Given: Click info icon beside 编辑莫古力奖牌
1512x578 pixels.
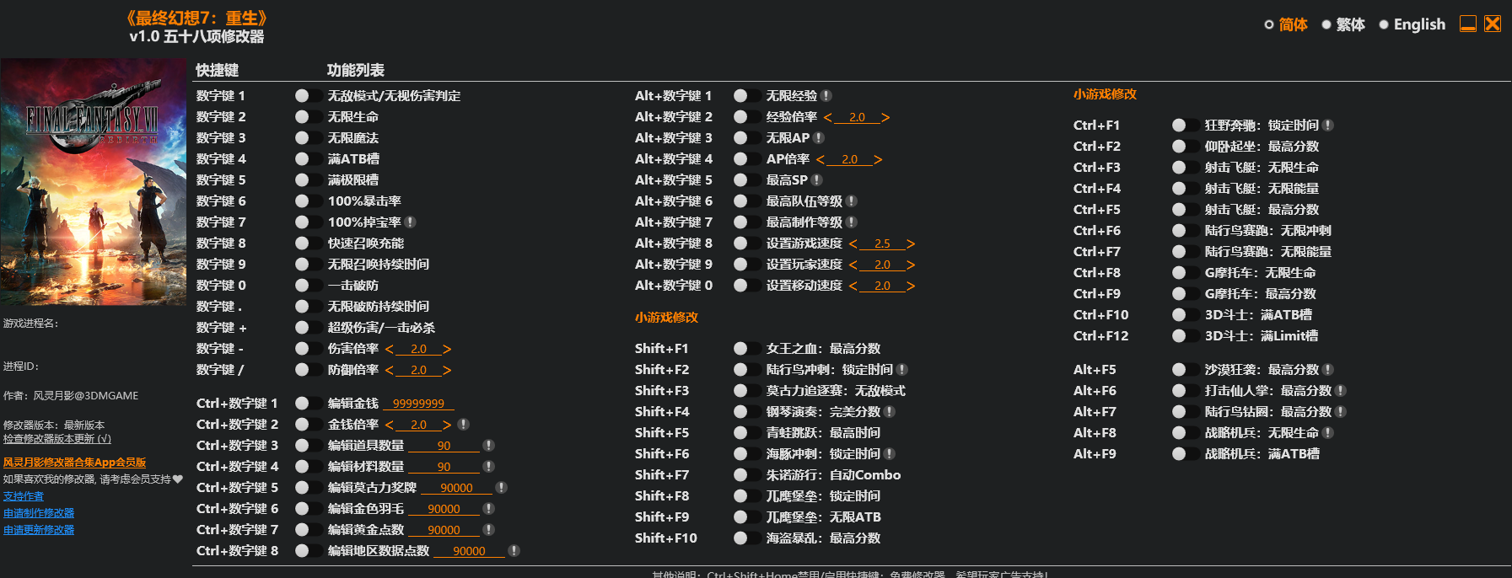Looking at the screenshot, I should click(x=501, y=488).
